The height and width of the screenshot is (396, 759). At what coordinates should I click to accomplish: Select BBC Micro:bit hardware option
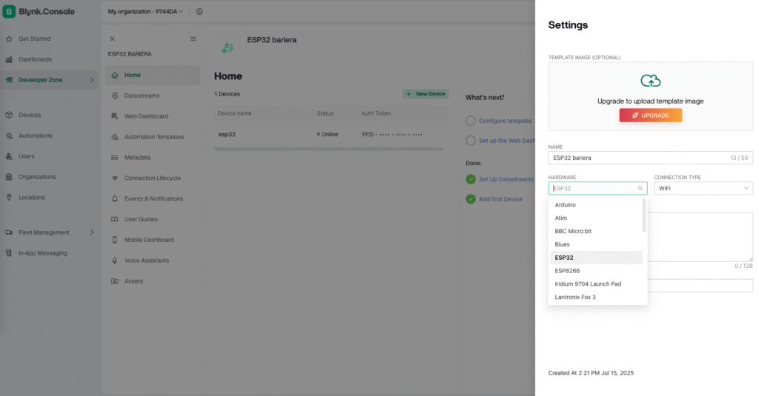point(596,231)
